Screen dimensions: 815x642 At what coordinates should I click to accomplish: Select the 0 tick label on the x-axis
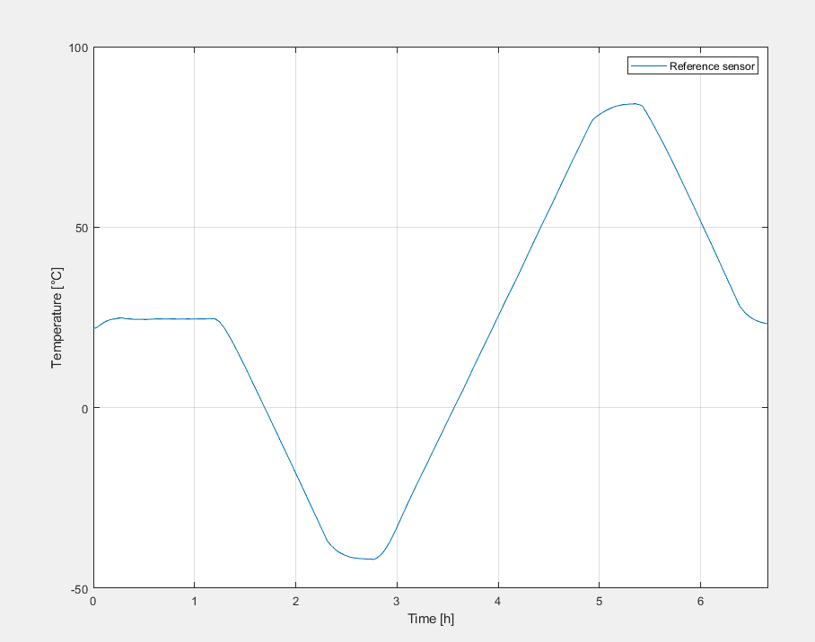91,599
